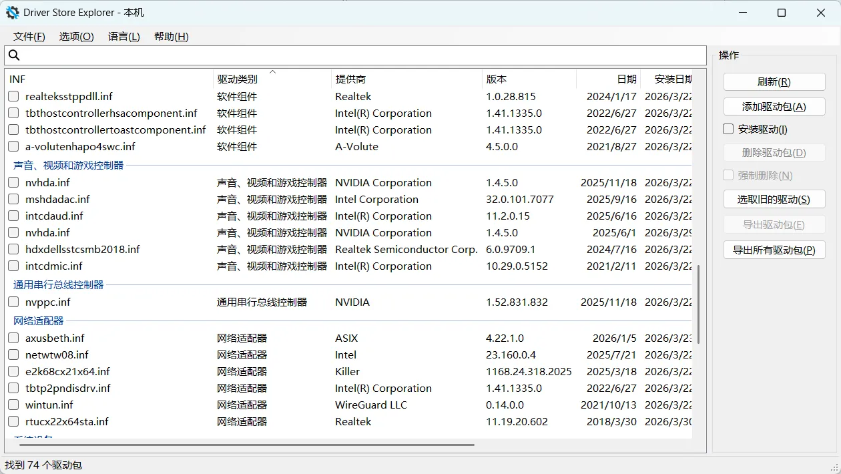841x474 pixels.
Task: Sort by 版本 column header
Action: coord(529,79)
